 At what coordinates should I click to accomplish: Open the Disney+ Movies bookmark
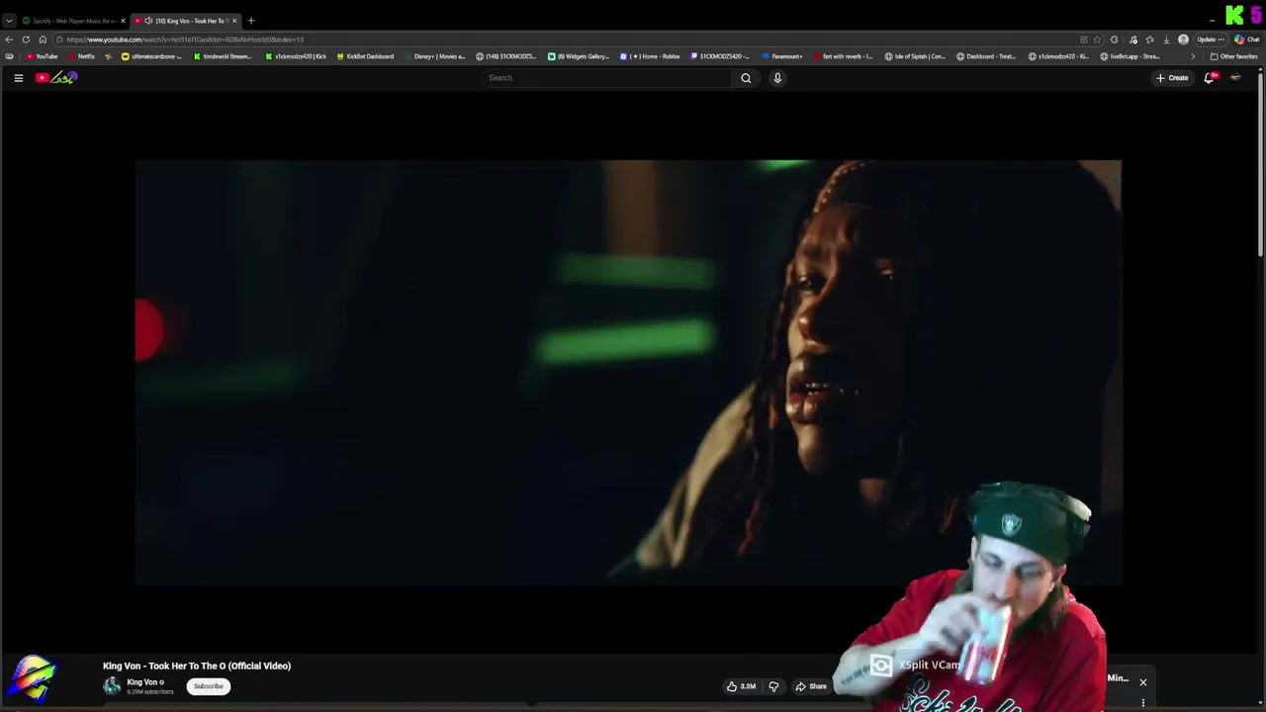[x=434, y=56]
